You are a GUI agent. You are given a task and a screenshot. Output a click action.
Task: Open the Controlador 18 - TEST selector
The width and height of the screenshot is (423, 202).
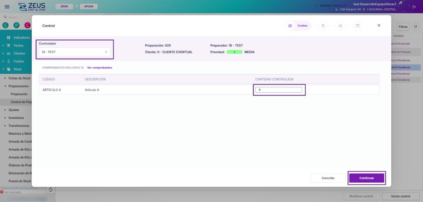tap(74, 52)
